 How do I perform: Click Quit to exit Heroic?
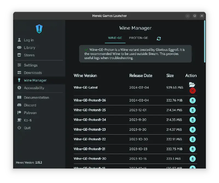27,128
